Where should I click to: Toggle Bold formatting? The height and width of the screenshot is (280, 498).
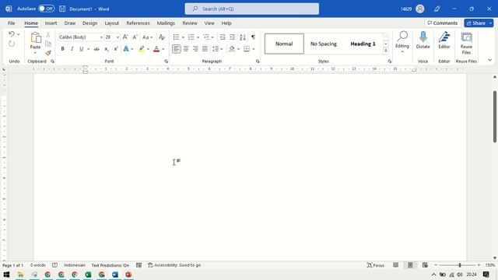pos(62,49)
